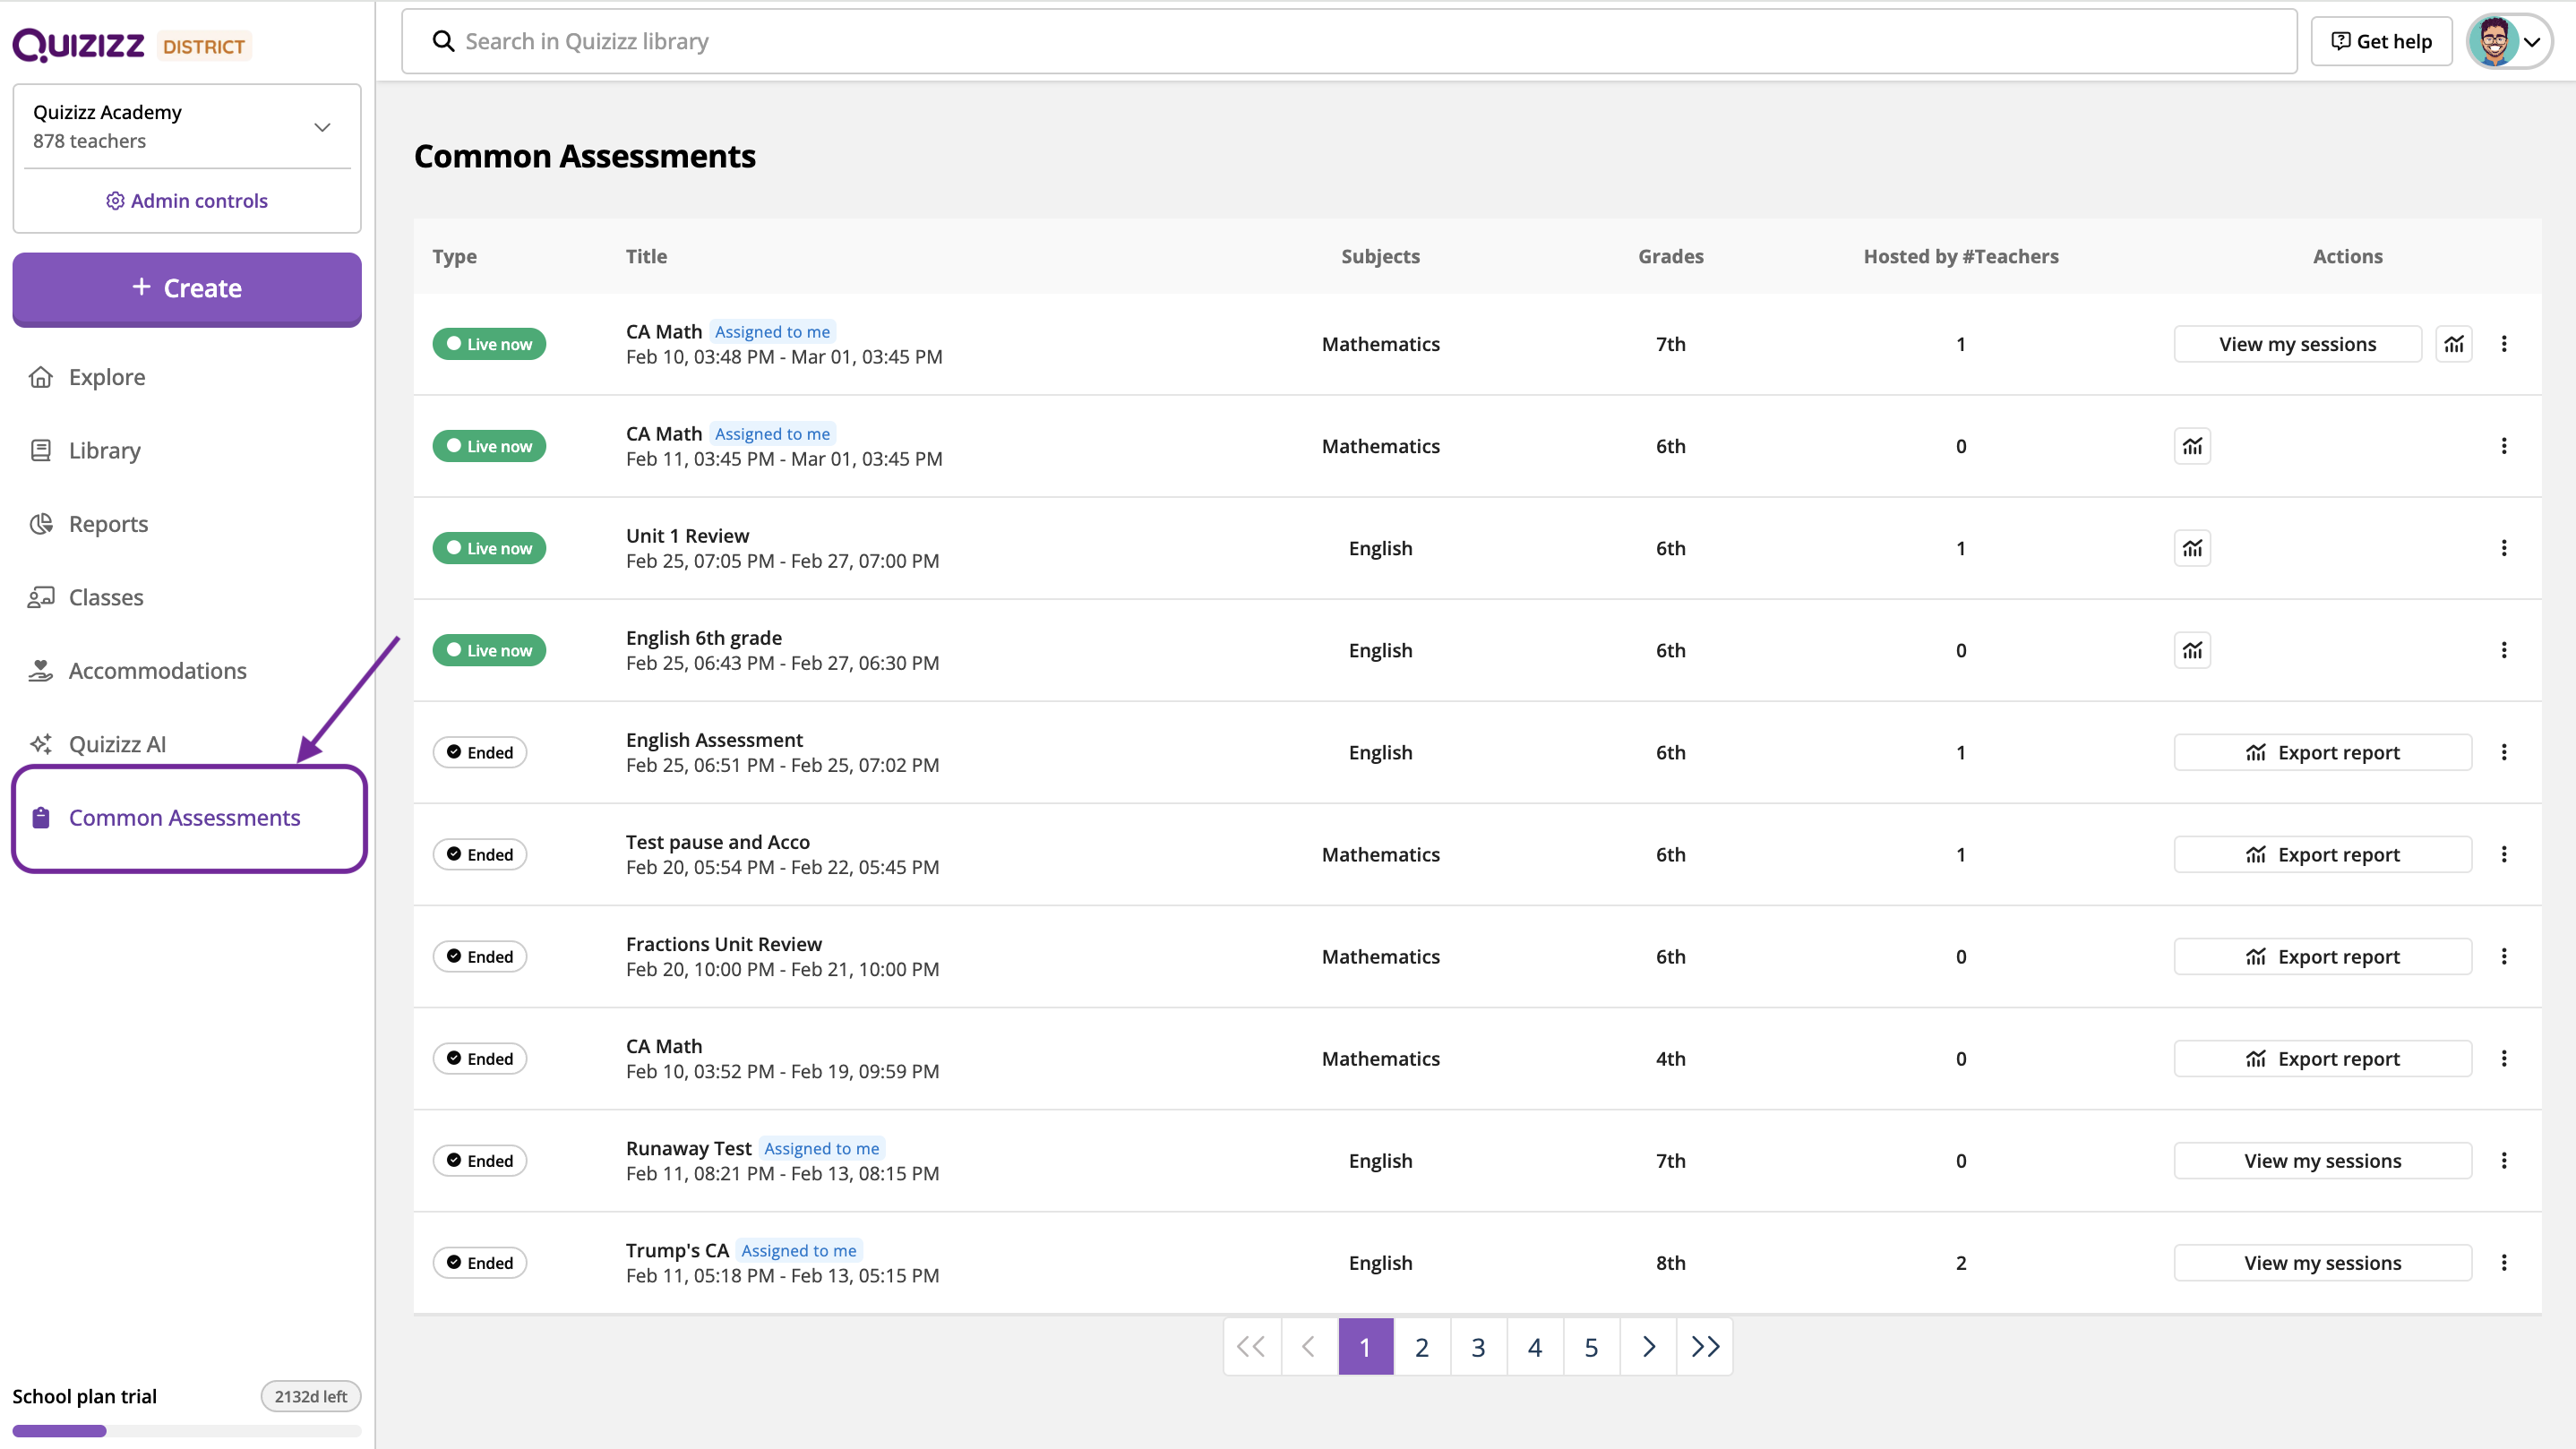Export report for Fractions Unit Review

tap(2322, 956)
